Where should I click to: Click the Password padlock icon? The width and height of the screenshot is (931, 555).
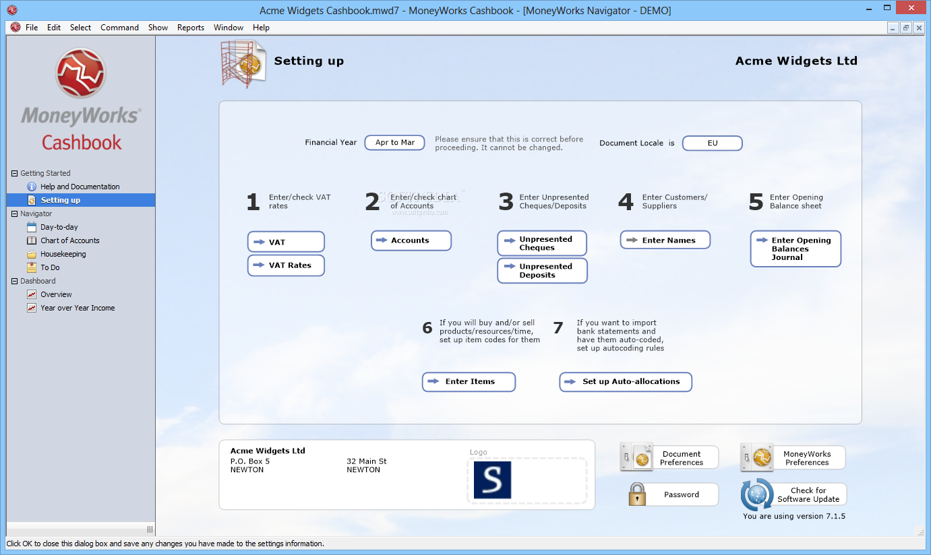636,494
